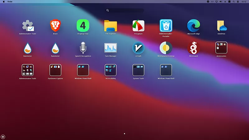Viewport: 249px width, 140px height.
Task: Open HiBitUninstaller-Portable
Action: click(x=166, y=26)
